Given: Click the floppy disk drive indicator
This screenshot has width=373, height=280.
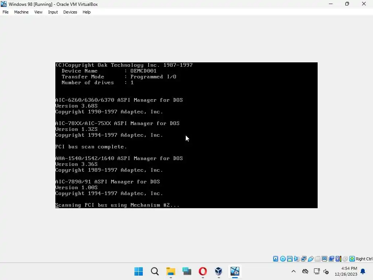Looking at the screenshot, I should tap(290, 259).
